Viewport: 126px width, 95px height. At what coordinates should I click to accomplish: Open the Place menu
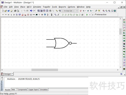tap(23, 7)
